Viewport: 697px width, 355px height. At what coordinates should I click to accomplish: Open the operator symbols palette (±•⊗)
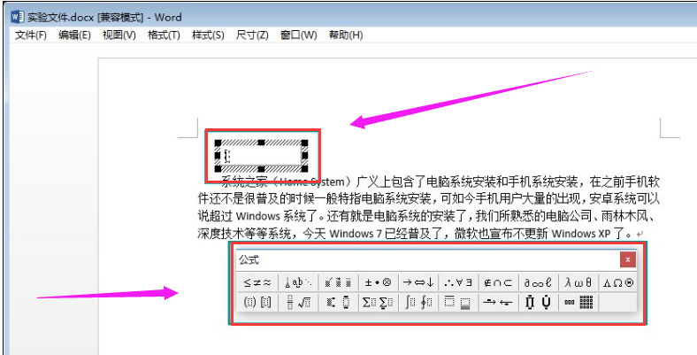point(378,283)
